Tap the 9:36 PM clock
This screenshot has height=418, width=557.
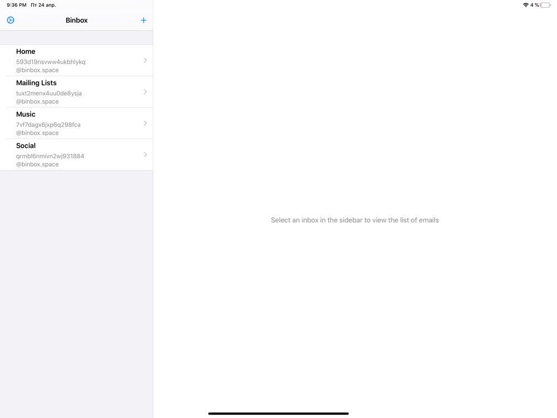click(16, 5)
